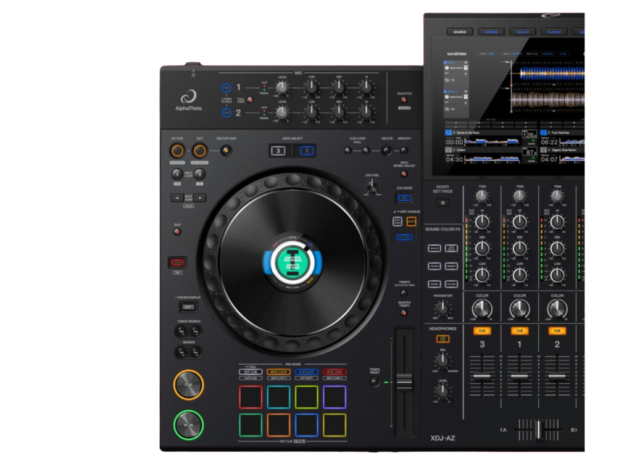This screenshot has width=632, height=474.
Task: Click the cue Delete button
Action: click(x=386, y=151)
